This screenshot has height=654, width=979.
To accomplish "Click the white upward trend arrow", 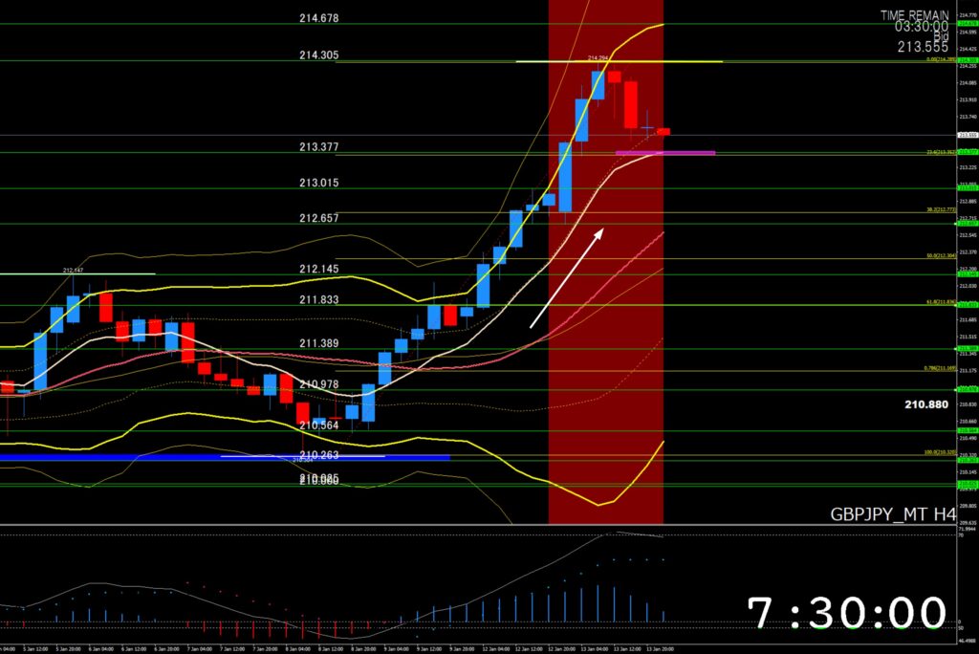I will (567, 277).
